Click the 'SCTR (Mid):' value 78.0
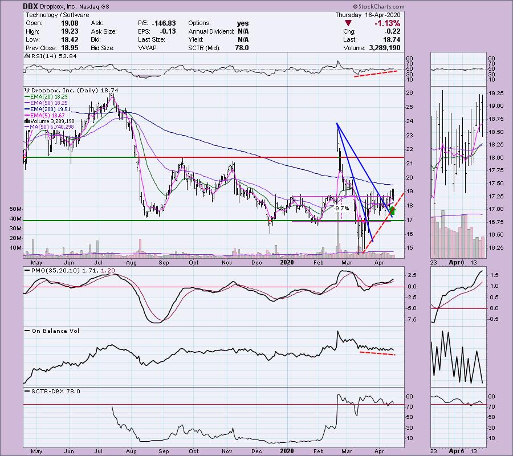The height and width of the screenshot is (456, 513). point(242,48)
